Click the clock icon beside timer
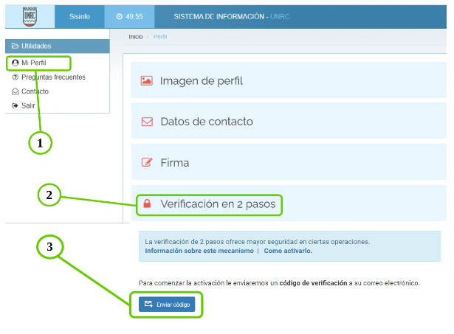Viewport: 454px width, 334px height. (x=120, y=17)
